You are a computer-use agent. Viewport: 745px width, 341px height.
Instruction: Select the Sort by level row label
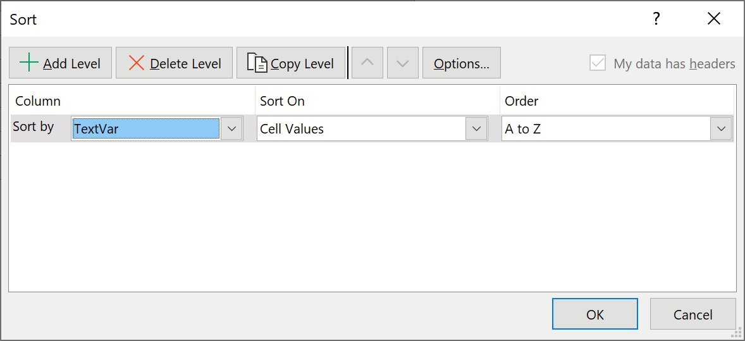coord(34,127)
